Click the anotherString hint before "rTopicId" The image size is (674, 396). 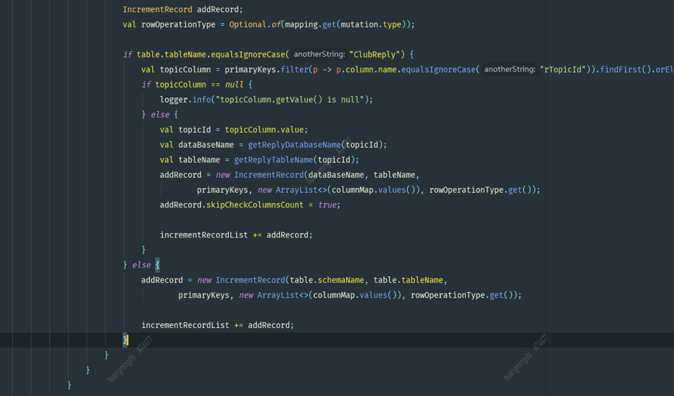(x=510, y=69)
